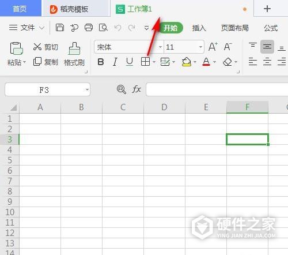This screenshot has width=288, height=255.
Task: Toggle Bold formatting
Action: coord(101,62)
